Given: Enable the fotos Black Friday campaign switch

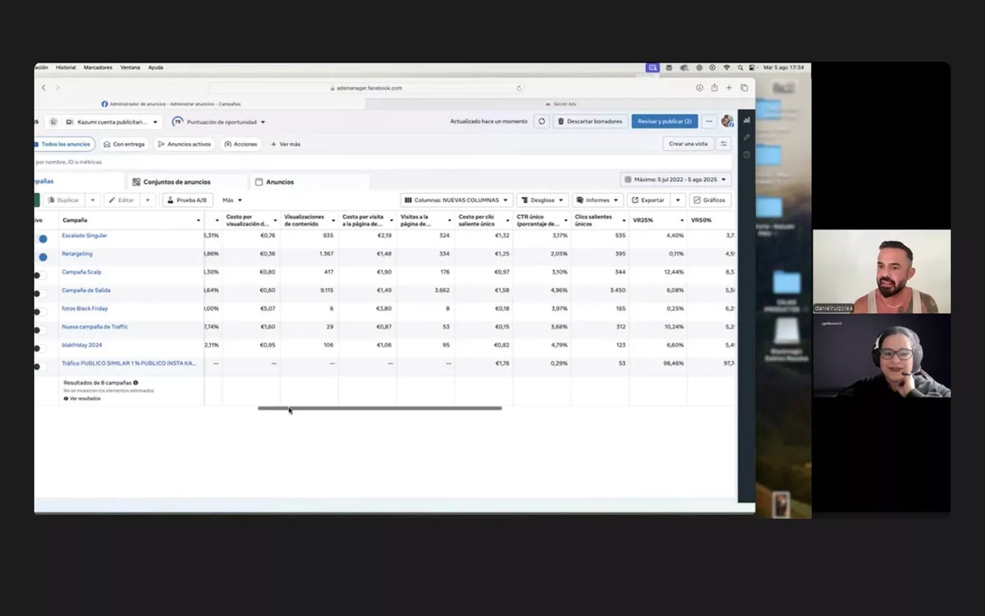Looking at the screenshot, I should pyautogui.click(x=40, y=310).
